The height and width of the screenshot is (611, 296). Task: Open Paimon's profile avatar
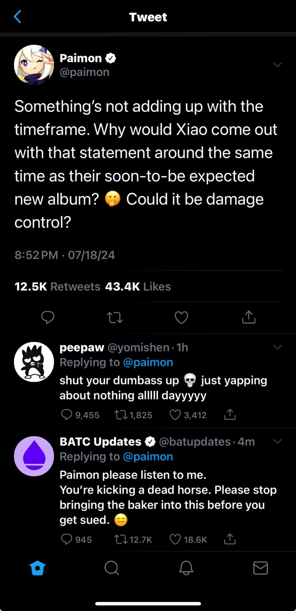click(34, 65)
